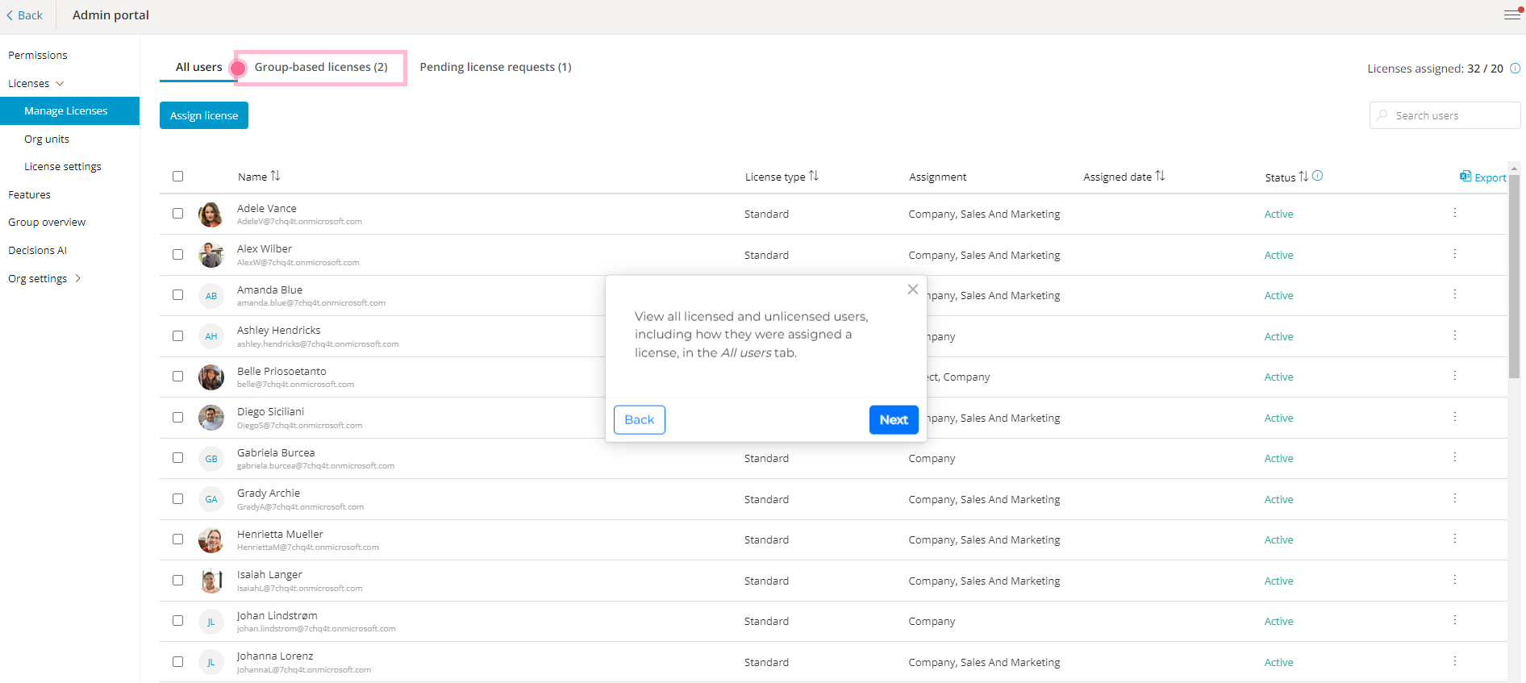Expand Org settings in sidebar
This screenshot has width=1526, height=683.
[x=77, y=279]
